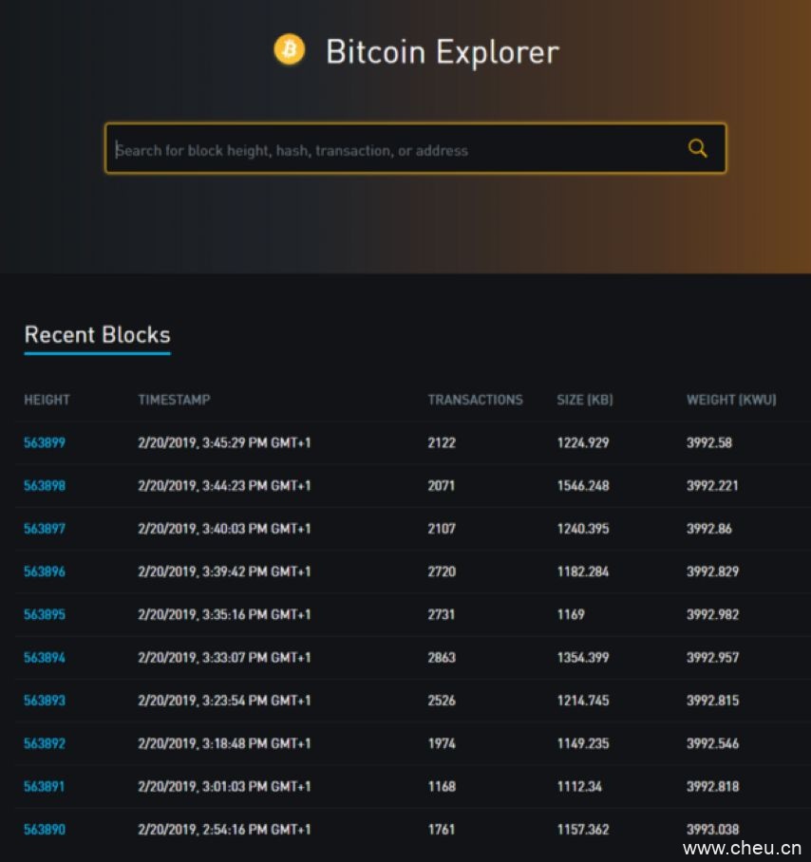Click the HEIGHT column header

pos(47,400)
